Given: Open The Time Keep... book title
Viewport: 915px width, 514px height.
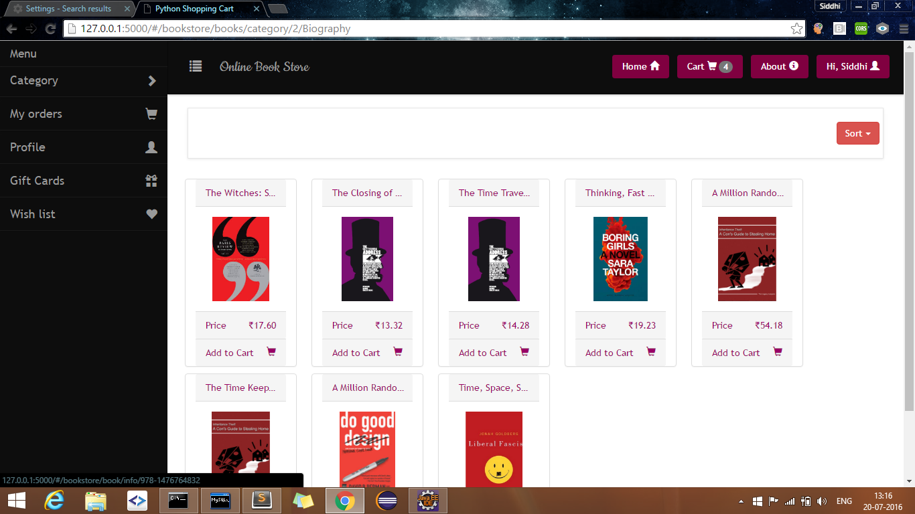Looking at the screenshot, I should click(240, 388).
